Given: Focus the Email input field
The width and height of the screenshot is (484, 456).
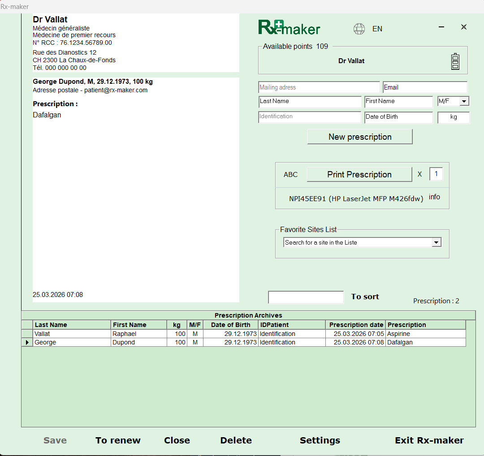Looking at the screenshot, I should [x=424, y=87].
